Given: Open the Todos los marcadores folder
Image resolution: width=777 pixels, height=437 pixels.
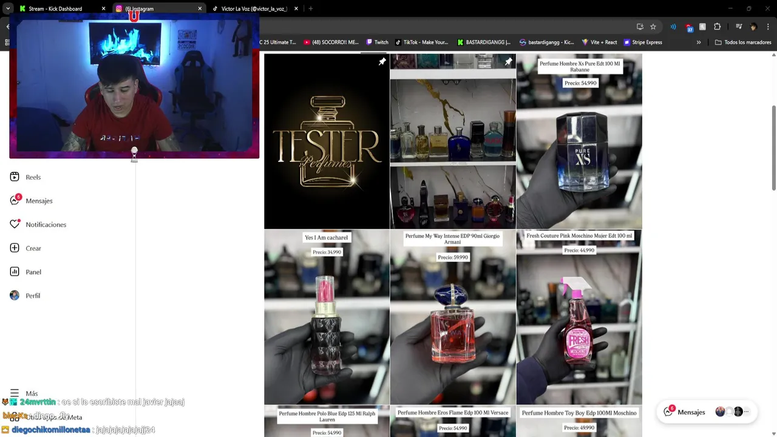Looking at the screenshot, I should (743, 42).
